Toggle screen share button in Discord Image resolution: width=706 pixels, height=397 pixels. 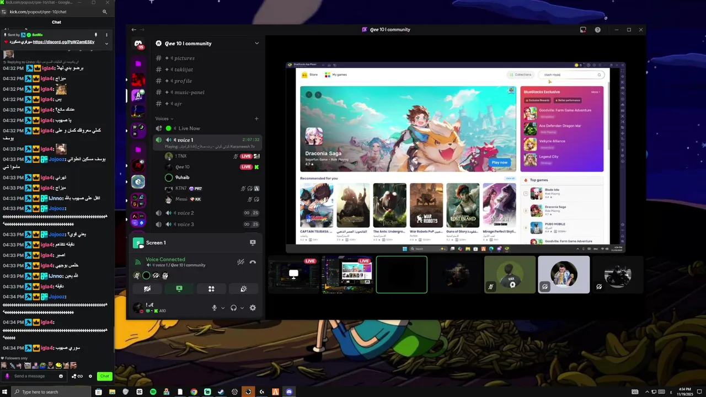pos(179,288)
